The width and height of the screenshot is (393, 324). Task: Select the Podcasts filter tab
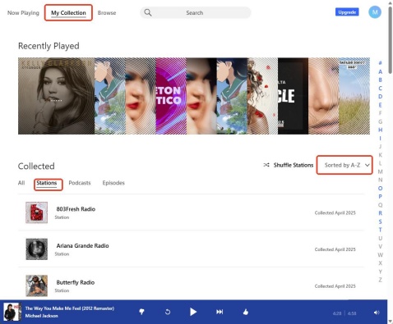80,183
